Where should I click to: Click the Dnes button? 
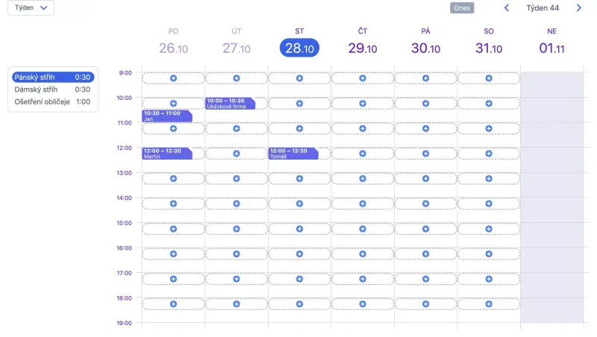point(462,8)
